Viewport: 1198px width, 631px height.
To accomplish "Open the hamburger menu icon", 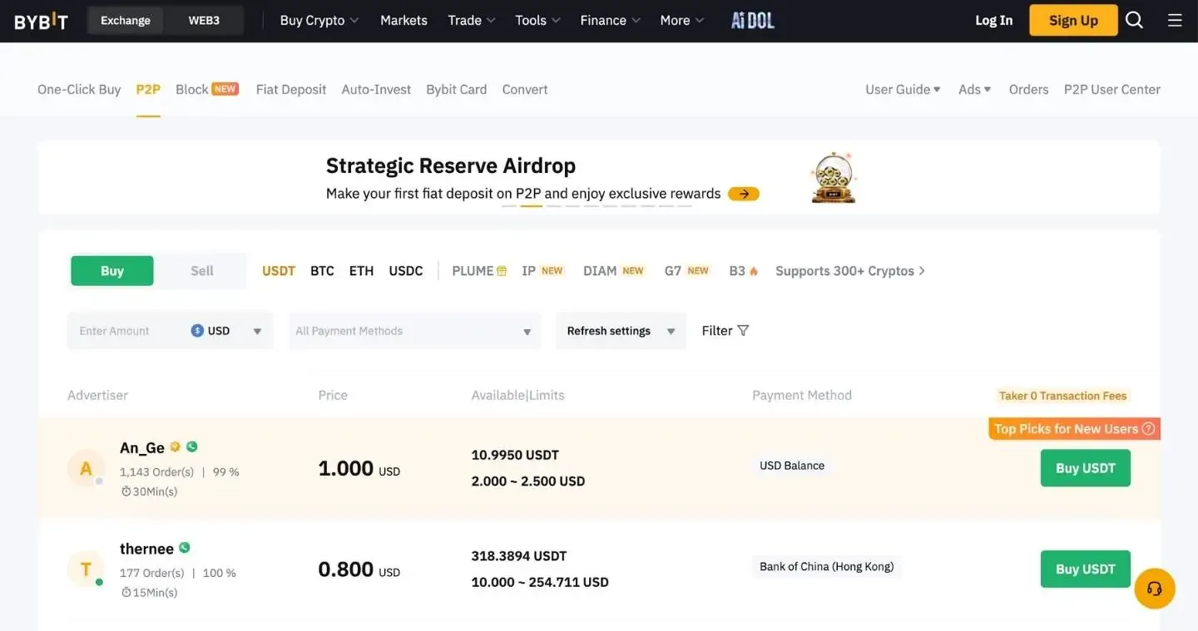I will click(x=1175, y=20).
